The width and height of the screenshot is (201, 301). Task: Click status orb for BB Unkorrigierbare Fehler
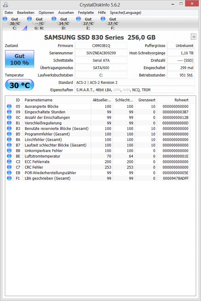point(9,151)
